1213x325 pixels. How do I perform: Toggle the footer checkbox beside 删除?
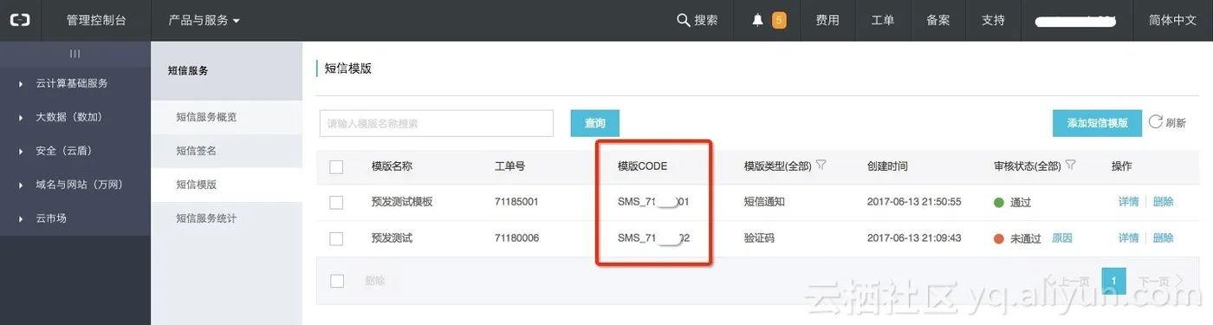[x=337, y=281]
